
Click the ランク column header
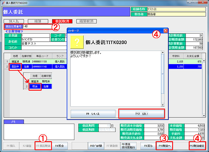click(x=60, y=56)
